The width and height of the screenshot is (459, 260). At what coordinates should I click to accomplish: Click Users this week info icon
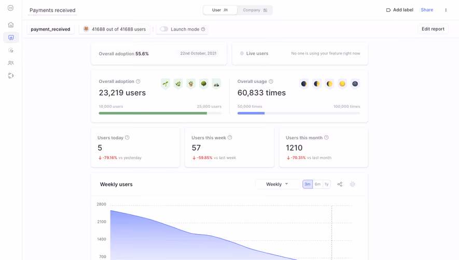click(230, 137)
